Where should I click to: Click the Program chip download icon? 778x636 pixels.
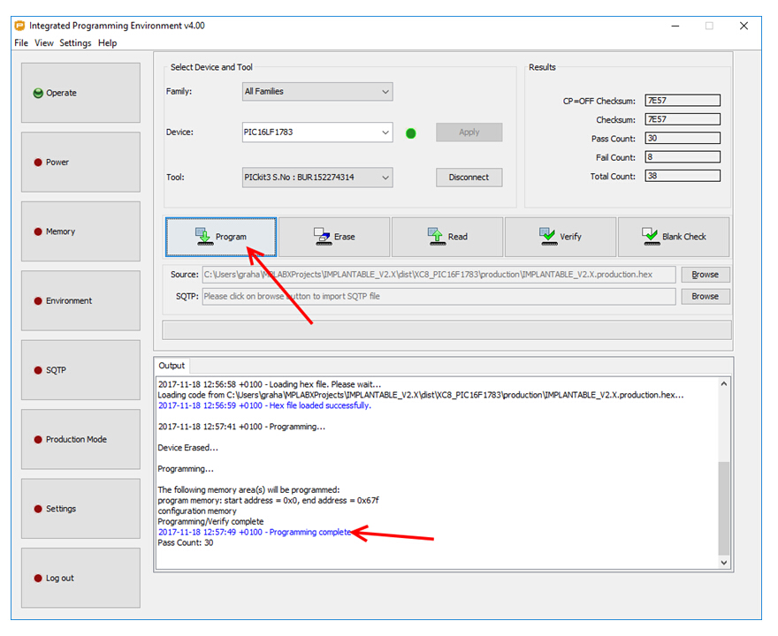[203, 236]
